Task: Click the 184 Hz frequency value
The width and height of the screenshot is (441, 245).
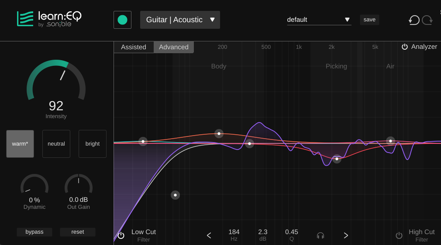Action: tap(234, 232)
